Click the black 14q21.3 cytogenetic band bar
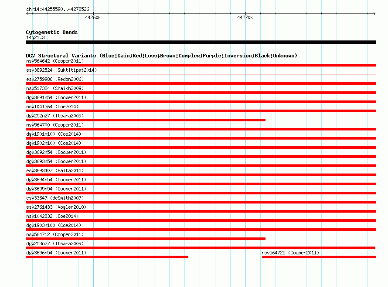388x287 pixels. (201, 42)
